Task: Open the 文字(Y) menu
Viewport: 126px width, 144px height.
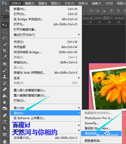Action: (69, 4)
